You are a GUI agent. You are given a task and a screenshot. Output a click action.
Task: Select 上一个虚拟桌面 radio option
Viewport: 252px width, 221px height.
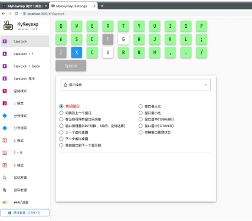[61, 132]
